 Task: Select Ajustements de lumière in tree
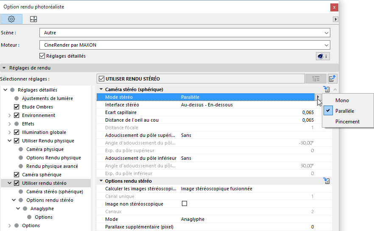coord(47,98)
